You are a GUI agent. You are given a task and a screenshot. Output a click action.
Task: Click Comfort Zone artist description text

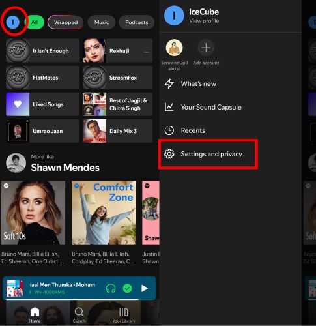click(x=103, y=258)
